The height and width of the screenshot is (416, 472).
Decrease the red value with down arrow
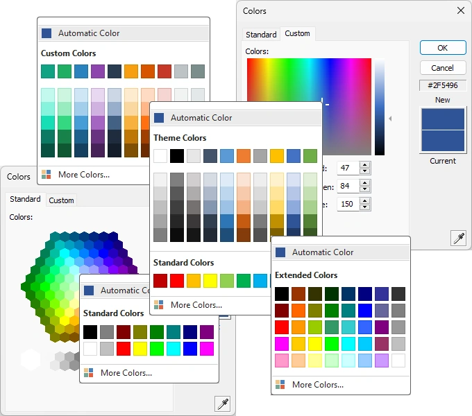pos(365,171)
